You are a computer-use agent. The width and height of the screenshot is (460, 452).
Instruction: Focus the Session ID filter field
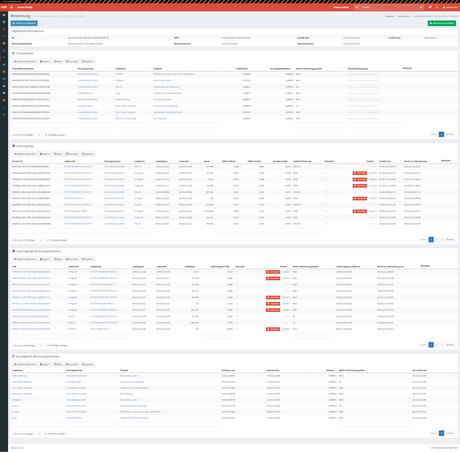(x=37, y=231)
